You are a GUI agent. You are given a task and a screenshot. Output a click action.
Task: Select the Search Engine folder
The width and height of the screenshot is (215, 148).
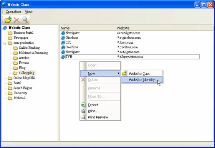23,88
